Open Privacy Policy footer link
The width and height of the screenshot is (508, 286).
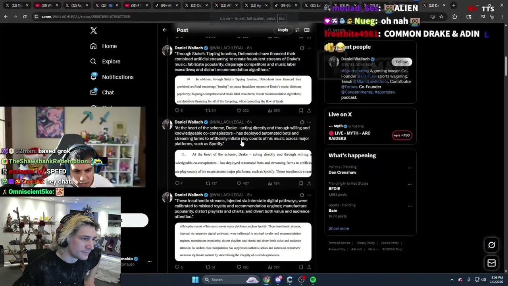click(x=366, y=243)
